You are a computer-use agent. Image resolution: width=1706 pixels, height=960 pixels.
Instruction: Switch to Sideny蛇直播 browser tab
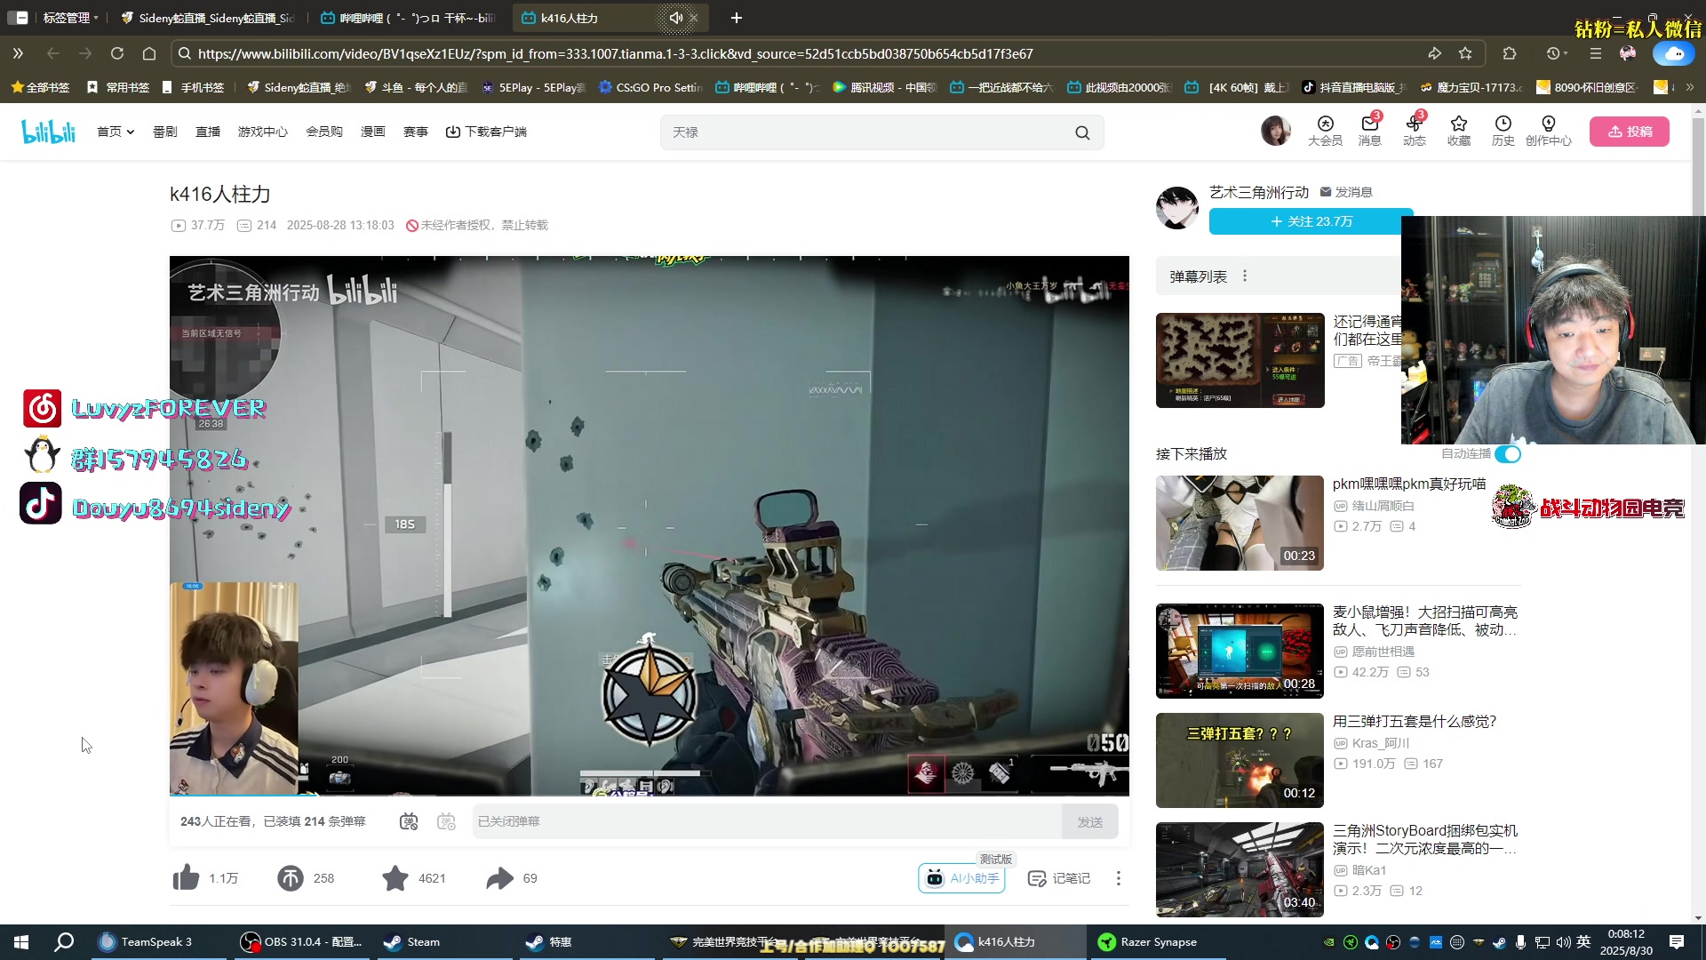click(209, 18)
